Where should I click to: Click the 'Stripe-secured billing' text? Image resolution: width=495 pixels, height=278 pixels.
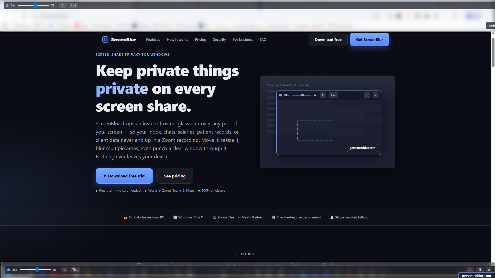coord(351,217)
